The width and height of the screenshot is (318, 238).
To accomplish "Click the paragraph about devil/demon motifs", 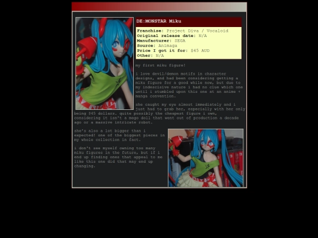I will pyautogui.click(x=189, y=85).
